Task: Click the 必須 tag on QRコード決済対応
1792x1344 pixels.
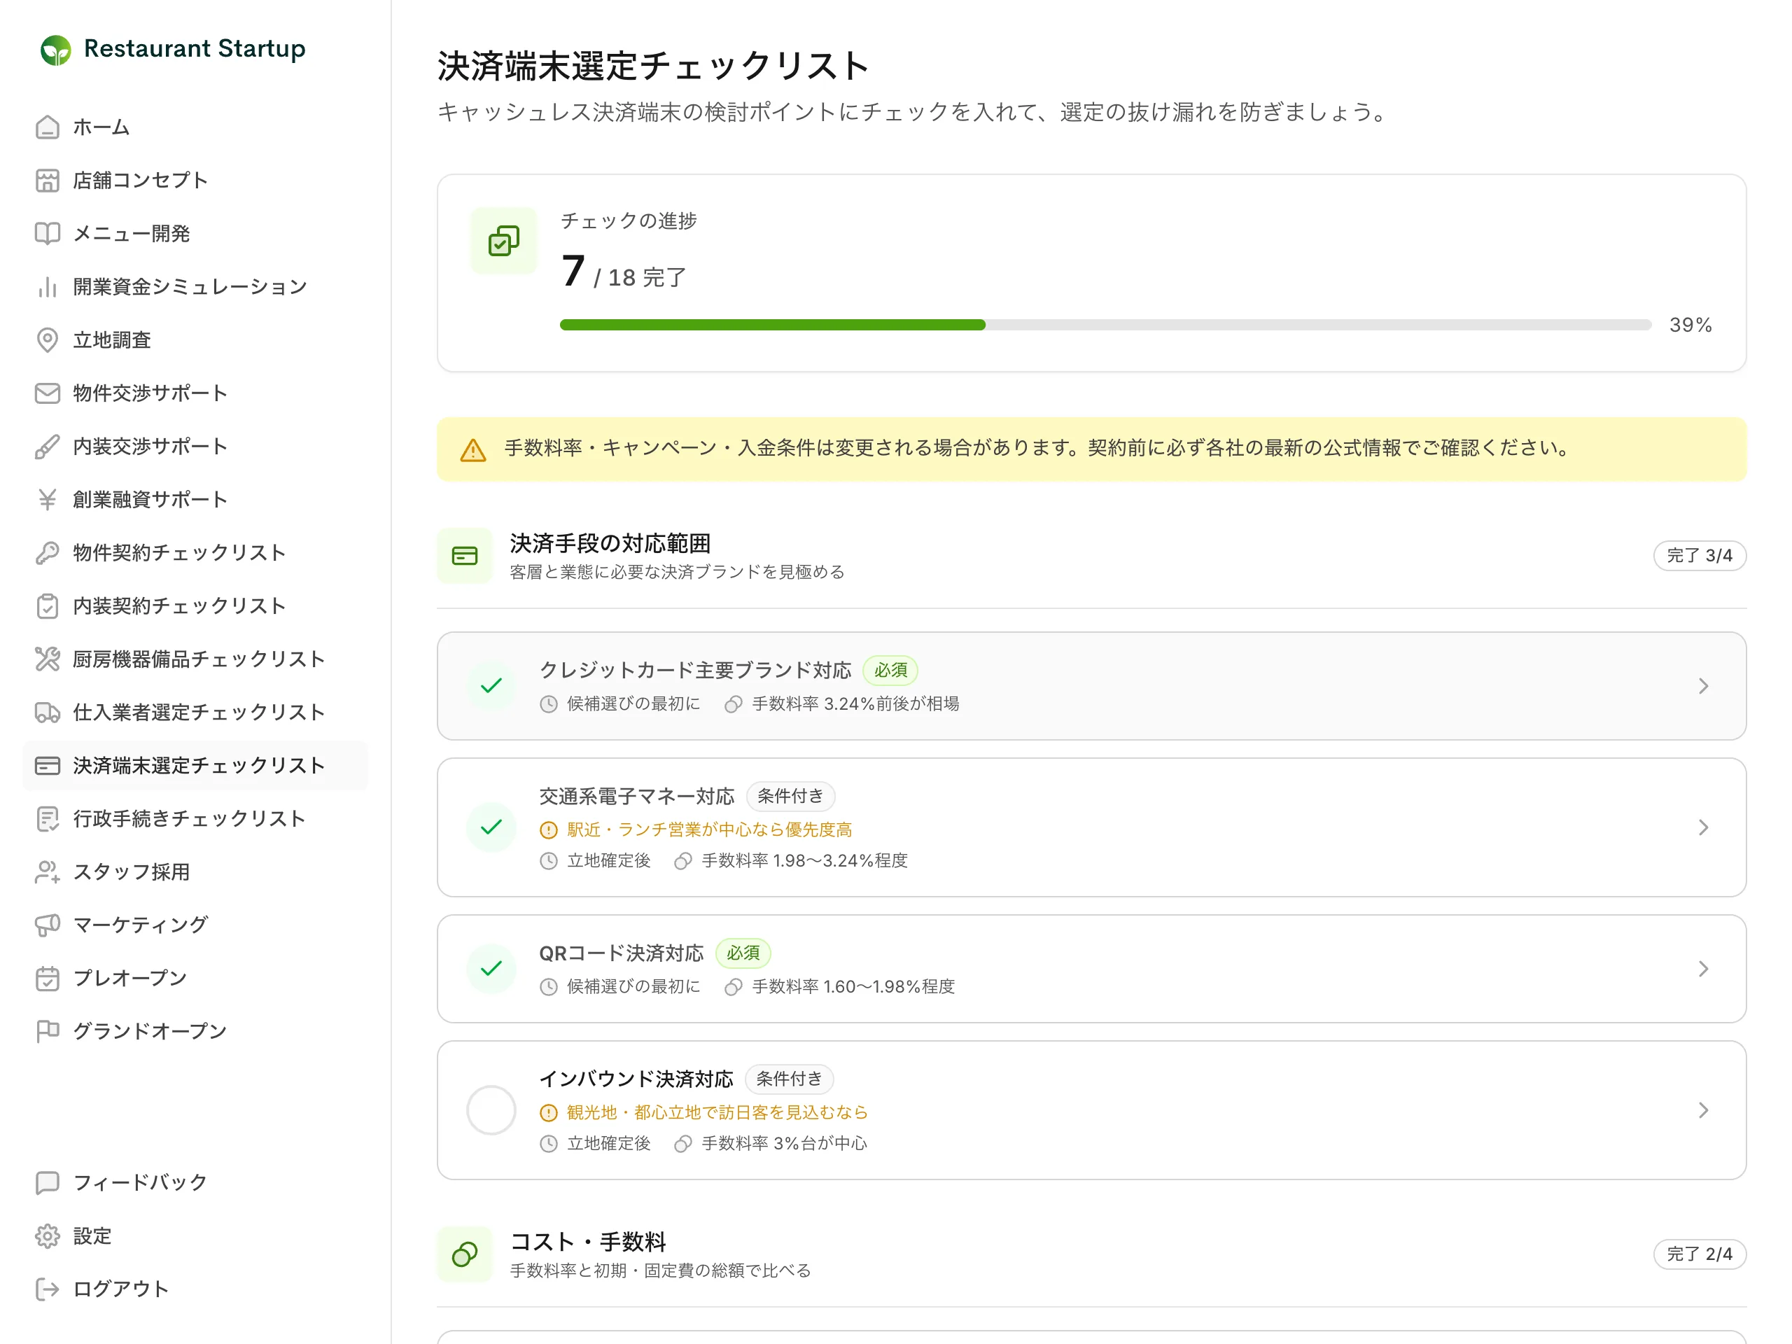Action: (743, 953)
